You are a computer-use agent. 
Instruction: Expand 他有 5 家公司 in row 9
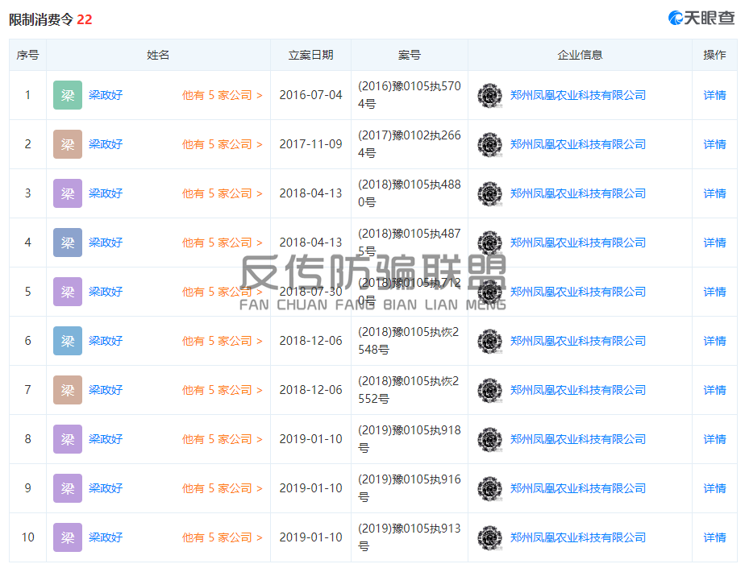coord(222,488)
